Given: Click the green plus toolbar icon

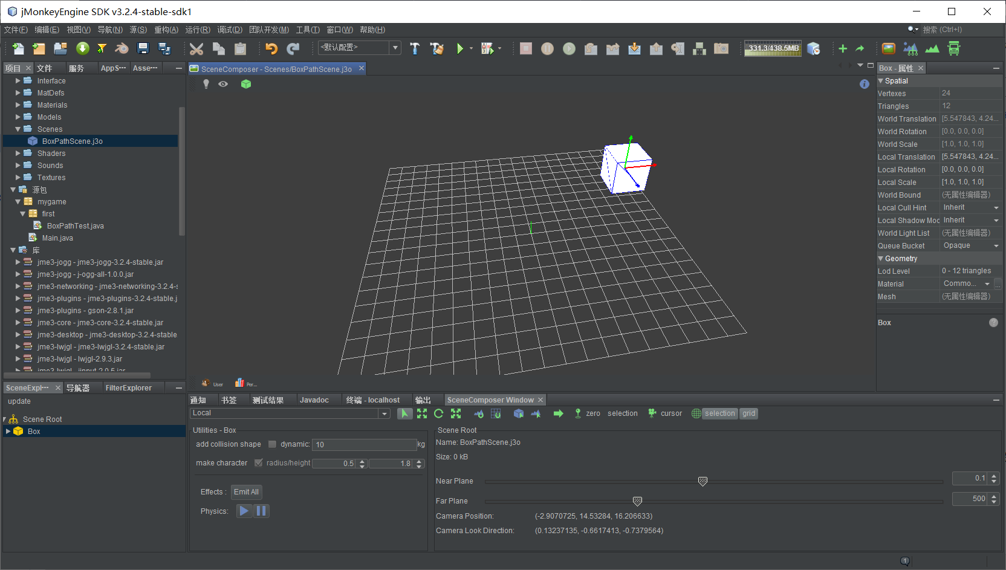Looking at the screenshot, I should tap(843, 48).
